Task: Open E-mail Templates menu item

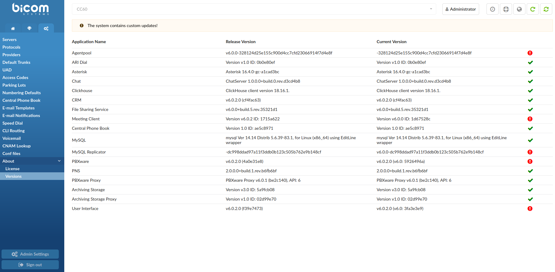Action: pyautogui.click(x=19, y=108)
